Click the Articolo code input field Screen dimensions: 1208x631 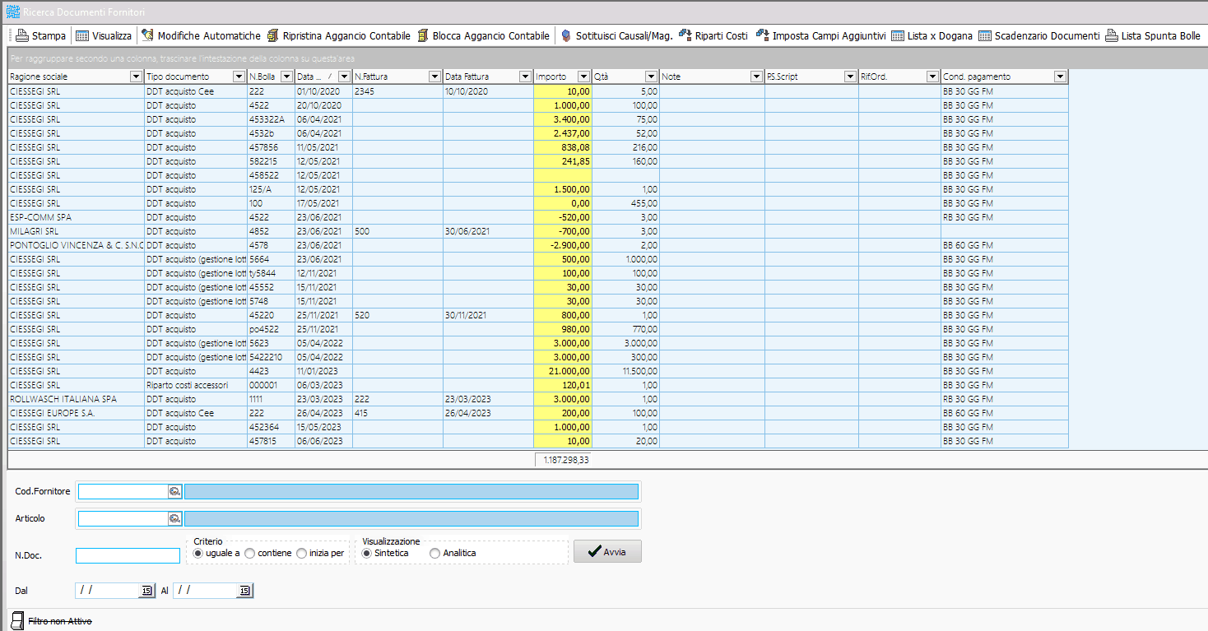[123, 519]
